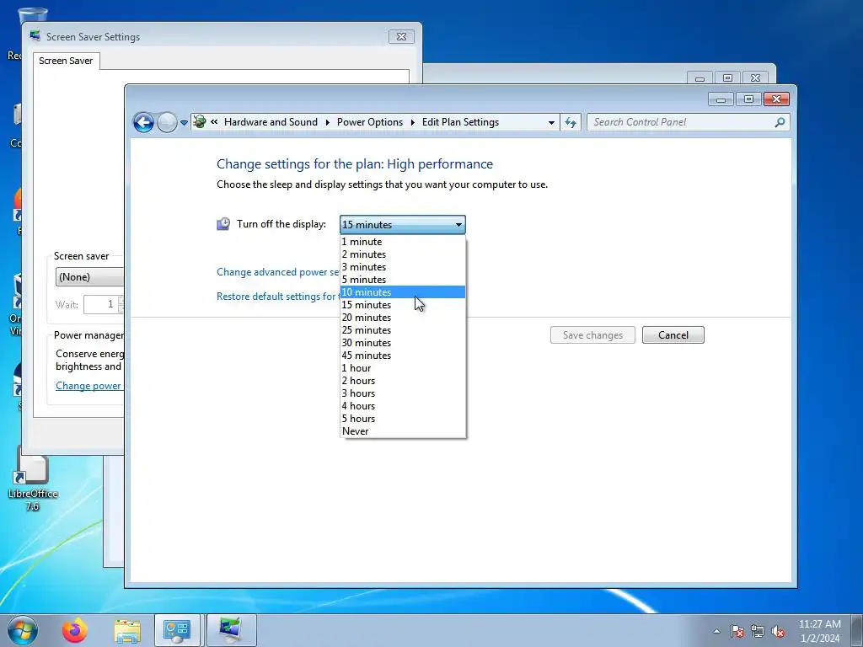This screenshot has width=863, height=647.
Task: Close the Screen Saver Settings window
Action: [x=401, y=36]
